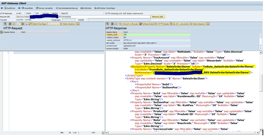Collapse the Key element node
This screenshot has height=137, width=265.
coord(128,81)
